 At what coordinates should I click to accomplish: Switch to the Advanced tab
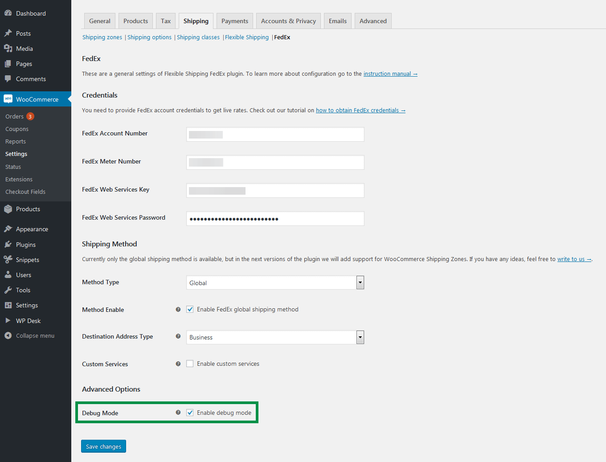coord(373,21)
